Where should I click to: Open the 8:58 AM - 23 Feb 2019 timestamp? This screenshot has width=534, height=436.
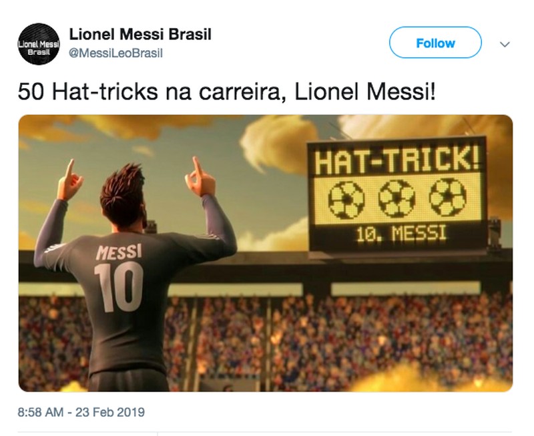click(81, 412)
